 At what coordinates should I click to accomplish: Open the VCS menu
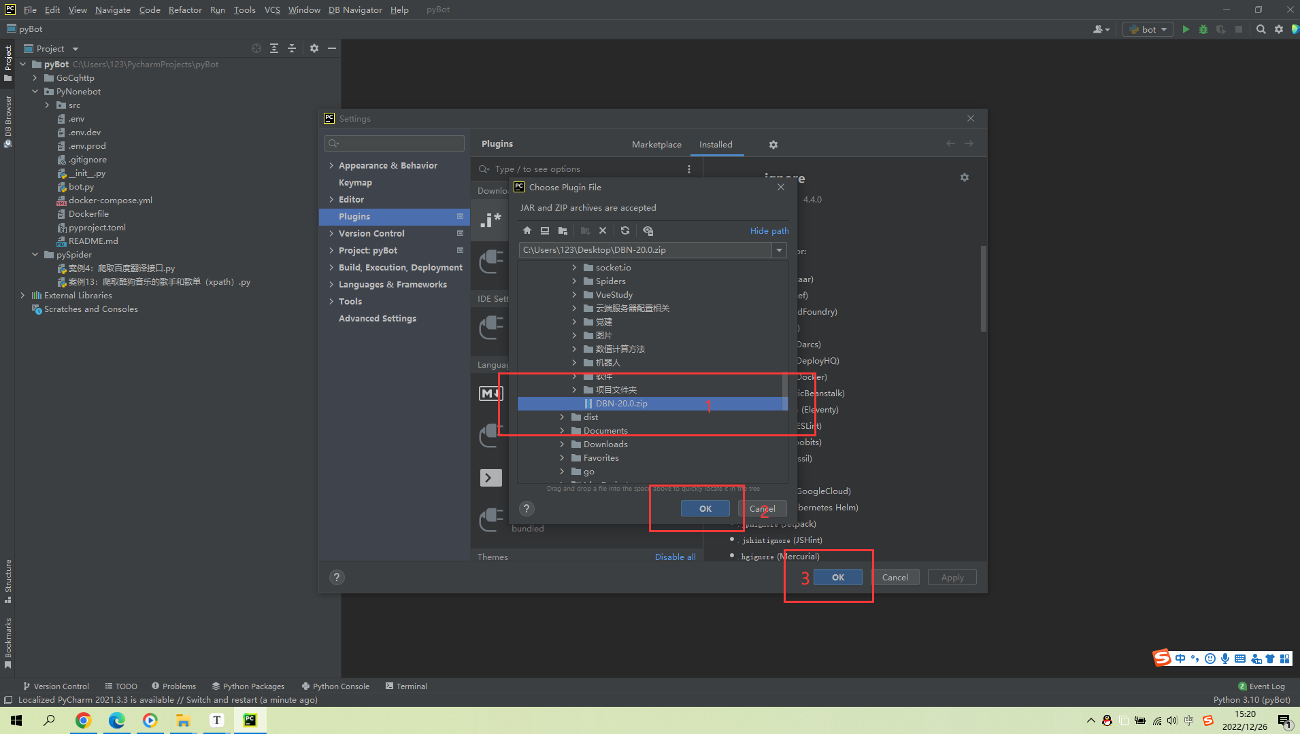tap(272, 10)
